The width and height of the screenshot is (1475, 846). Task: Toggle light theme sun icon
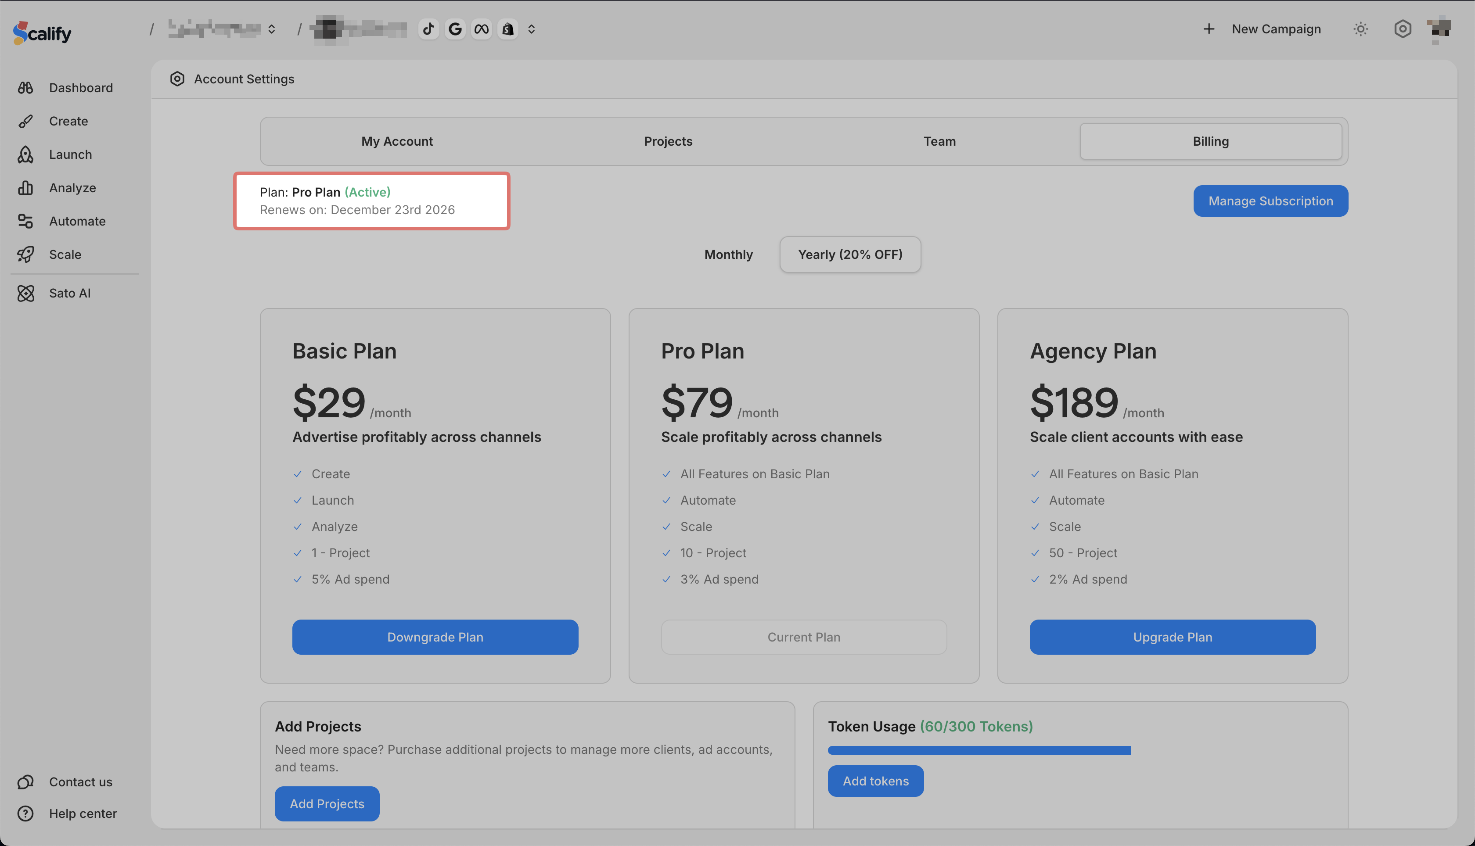pyautogui.click(x=1360, y=29)
